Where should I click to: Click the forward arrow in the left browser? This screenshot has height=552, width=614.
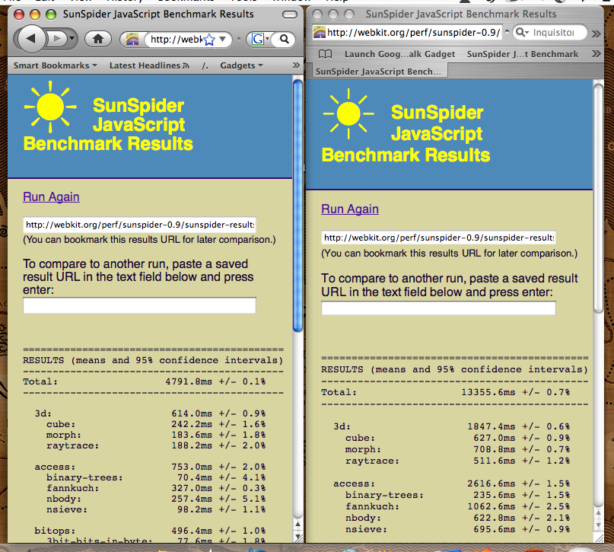[57, 38]
